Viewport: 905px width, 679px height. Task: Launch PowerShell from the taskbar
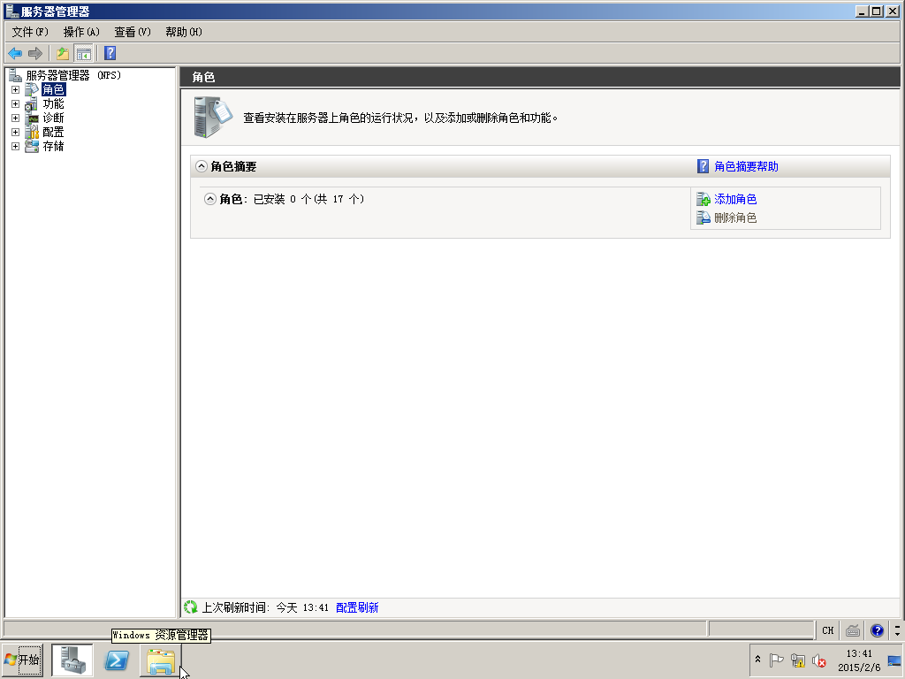(x=117, y=660)
